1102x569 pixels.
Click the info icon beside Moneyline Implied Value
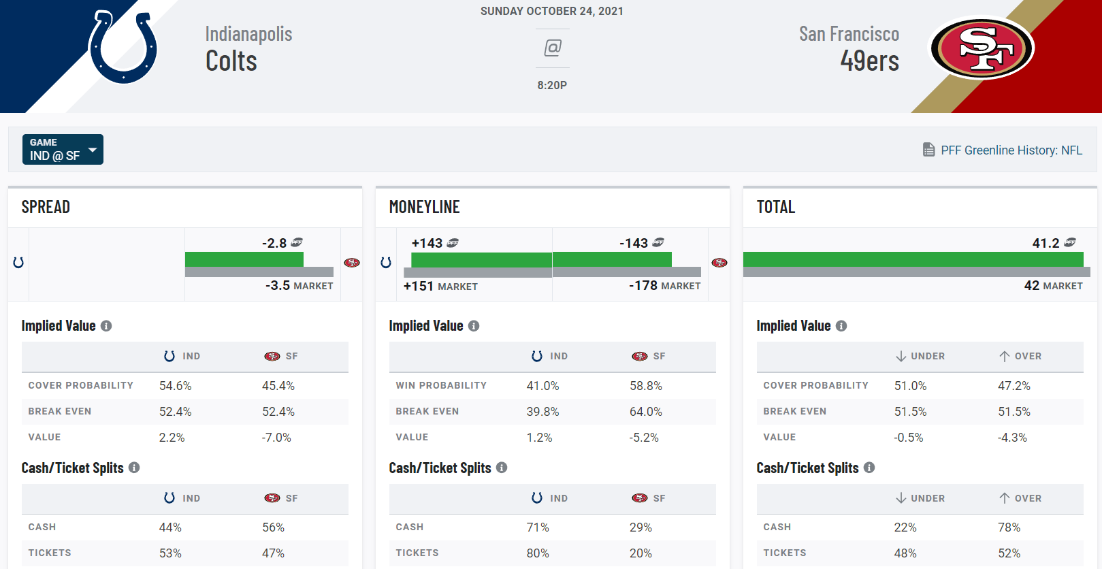pyautogui.click(x=474, y=326)
